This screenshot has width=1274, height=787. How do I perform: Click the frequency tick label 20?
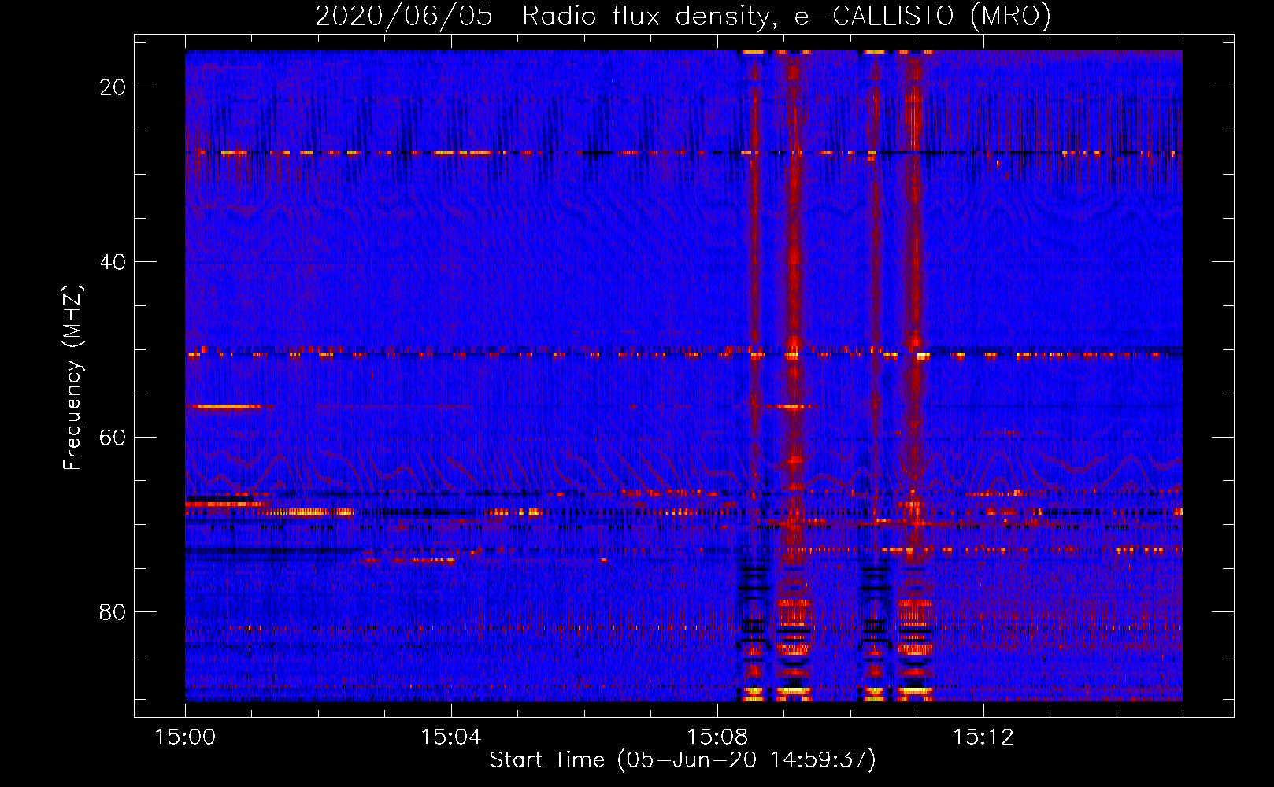click(113, 87)
